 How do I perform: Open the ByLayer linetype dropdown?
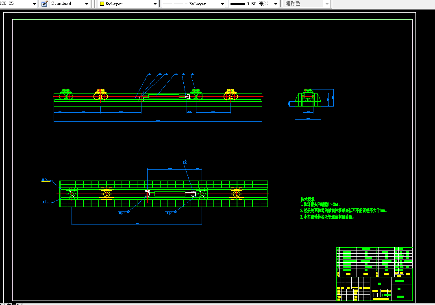tap(222, 4)
